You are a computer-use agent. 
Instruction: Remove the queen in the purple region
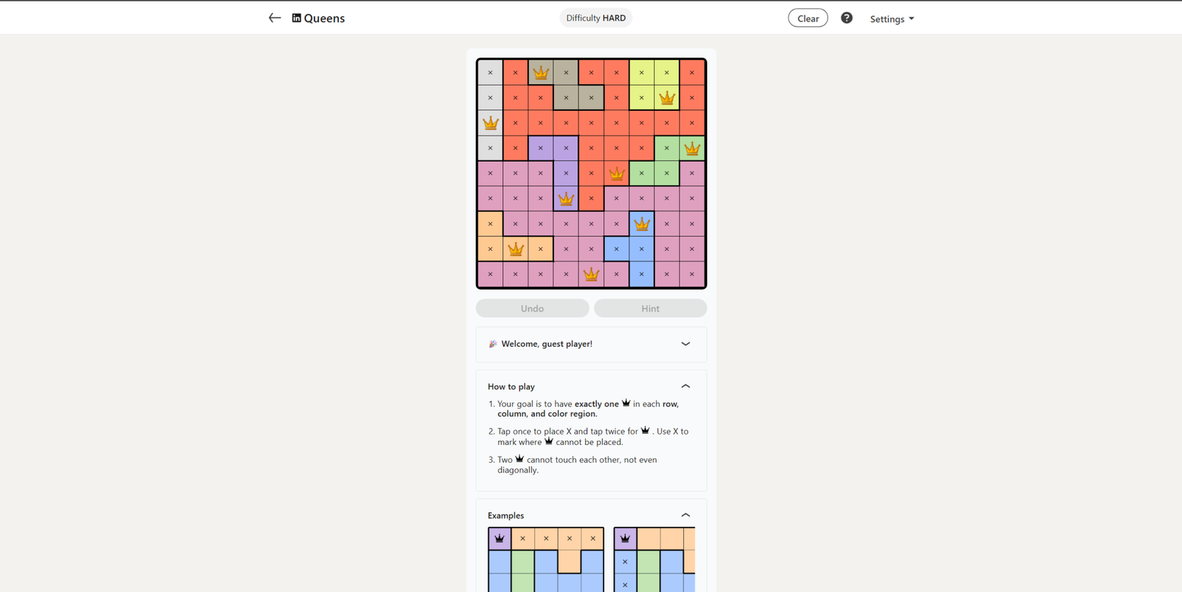point(566,198)
